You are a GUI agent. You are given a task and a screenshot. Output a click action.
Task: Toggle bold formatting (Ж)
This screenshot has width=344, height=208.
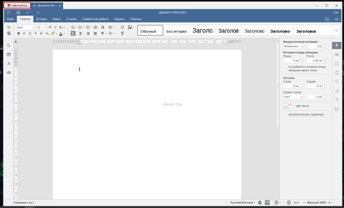click(18, 33)
